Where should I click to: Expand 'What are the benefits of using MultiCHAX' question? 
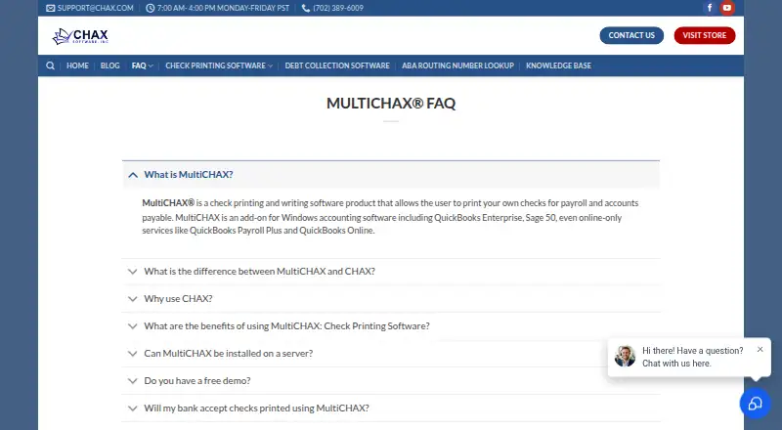[x=391, y=326]
